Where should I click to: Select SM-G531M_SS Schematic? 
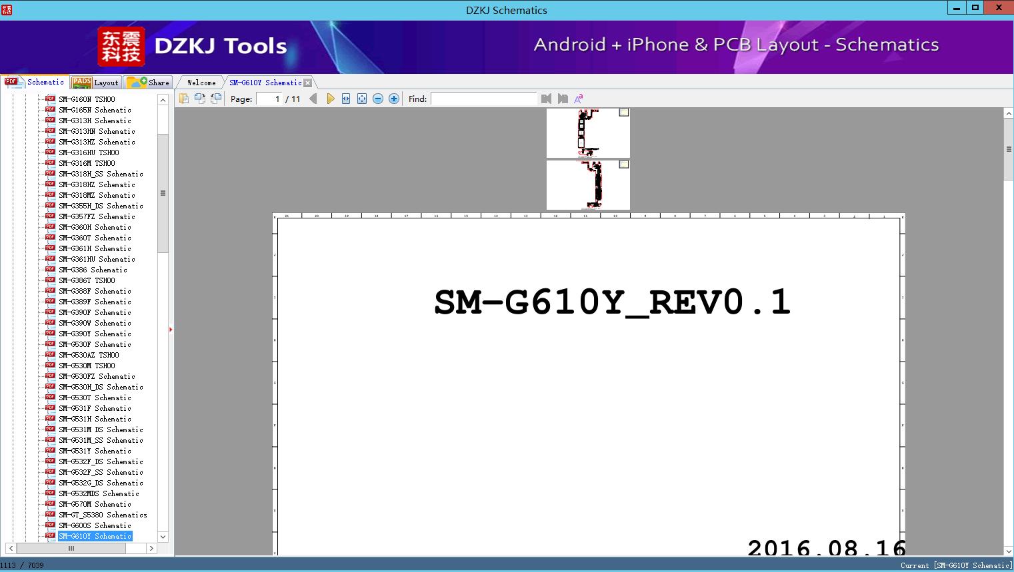101,440
